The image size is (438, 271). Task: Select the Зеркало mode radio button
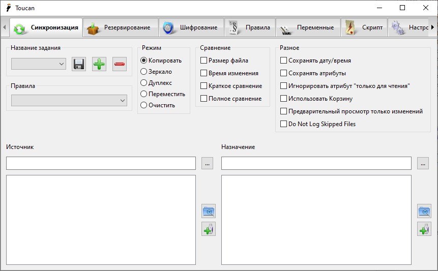coord(144,72)
